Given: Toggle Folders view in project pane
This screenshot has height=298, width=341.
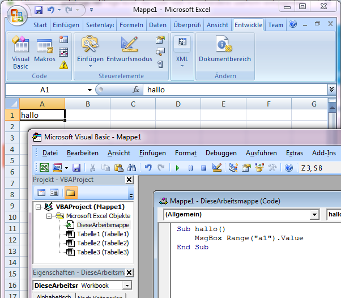Looking at the screenshot, I should coord(71,193).
